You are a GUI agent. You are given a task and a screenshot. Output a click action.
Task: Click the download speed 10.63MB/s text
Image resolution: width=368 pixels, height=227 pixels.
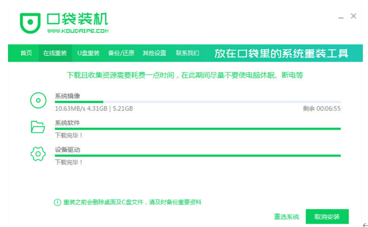pos(70,108)
